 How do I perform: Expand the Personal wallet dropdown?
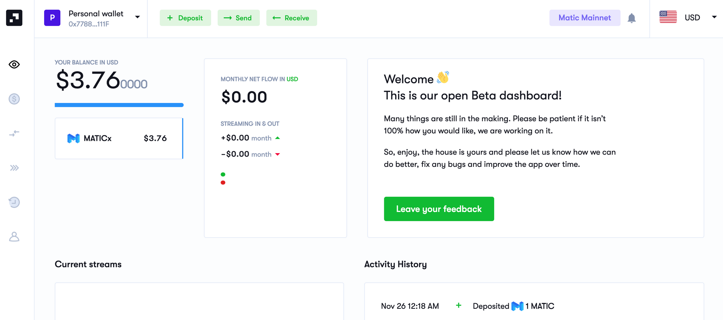click(x=137, y=17)
